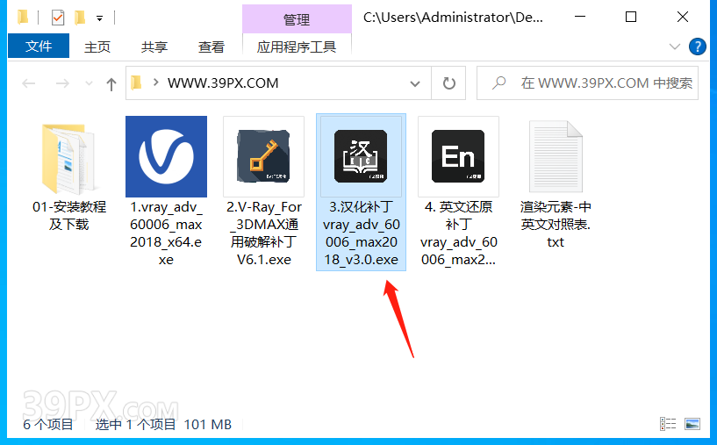Open the 文件 menu tab
The width and height of the screenshot is (717, 445).
[x=39, y=46]
